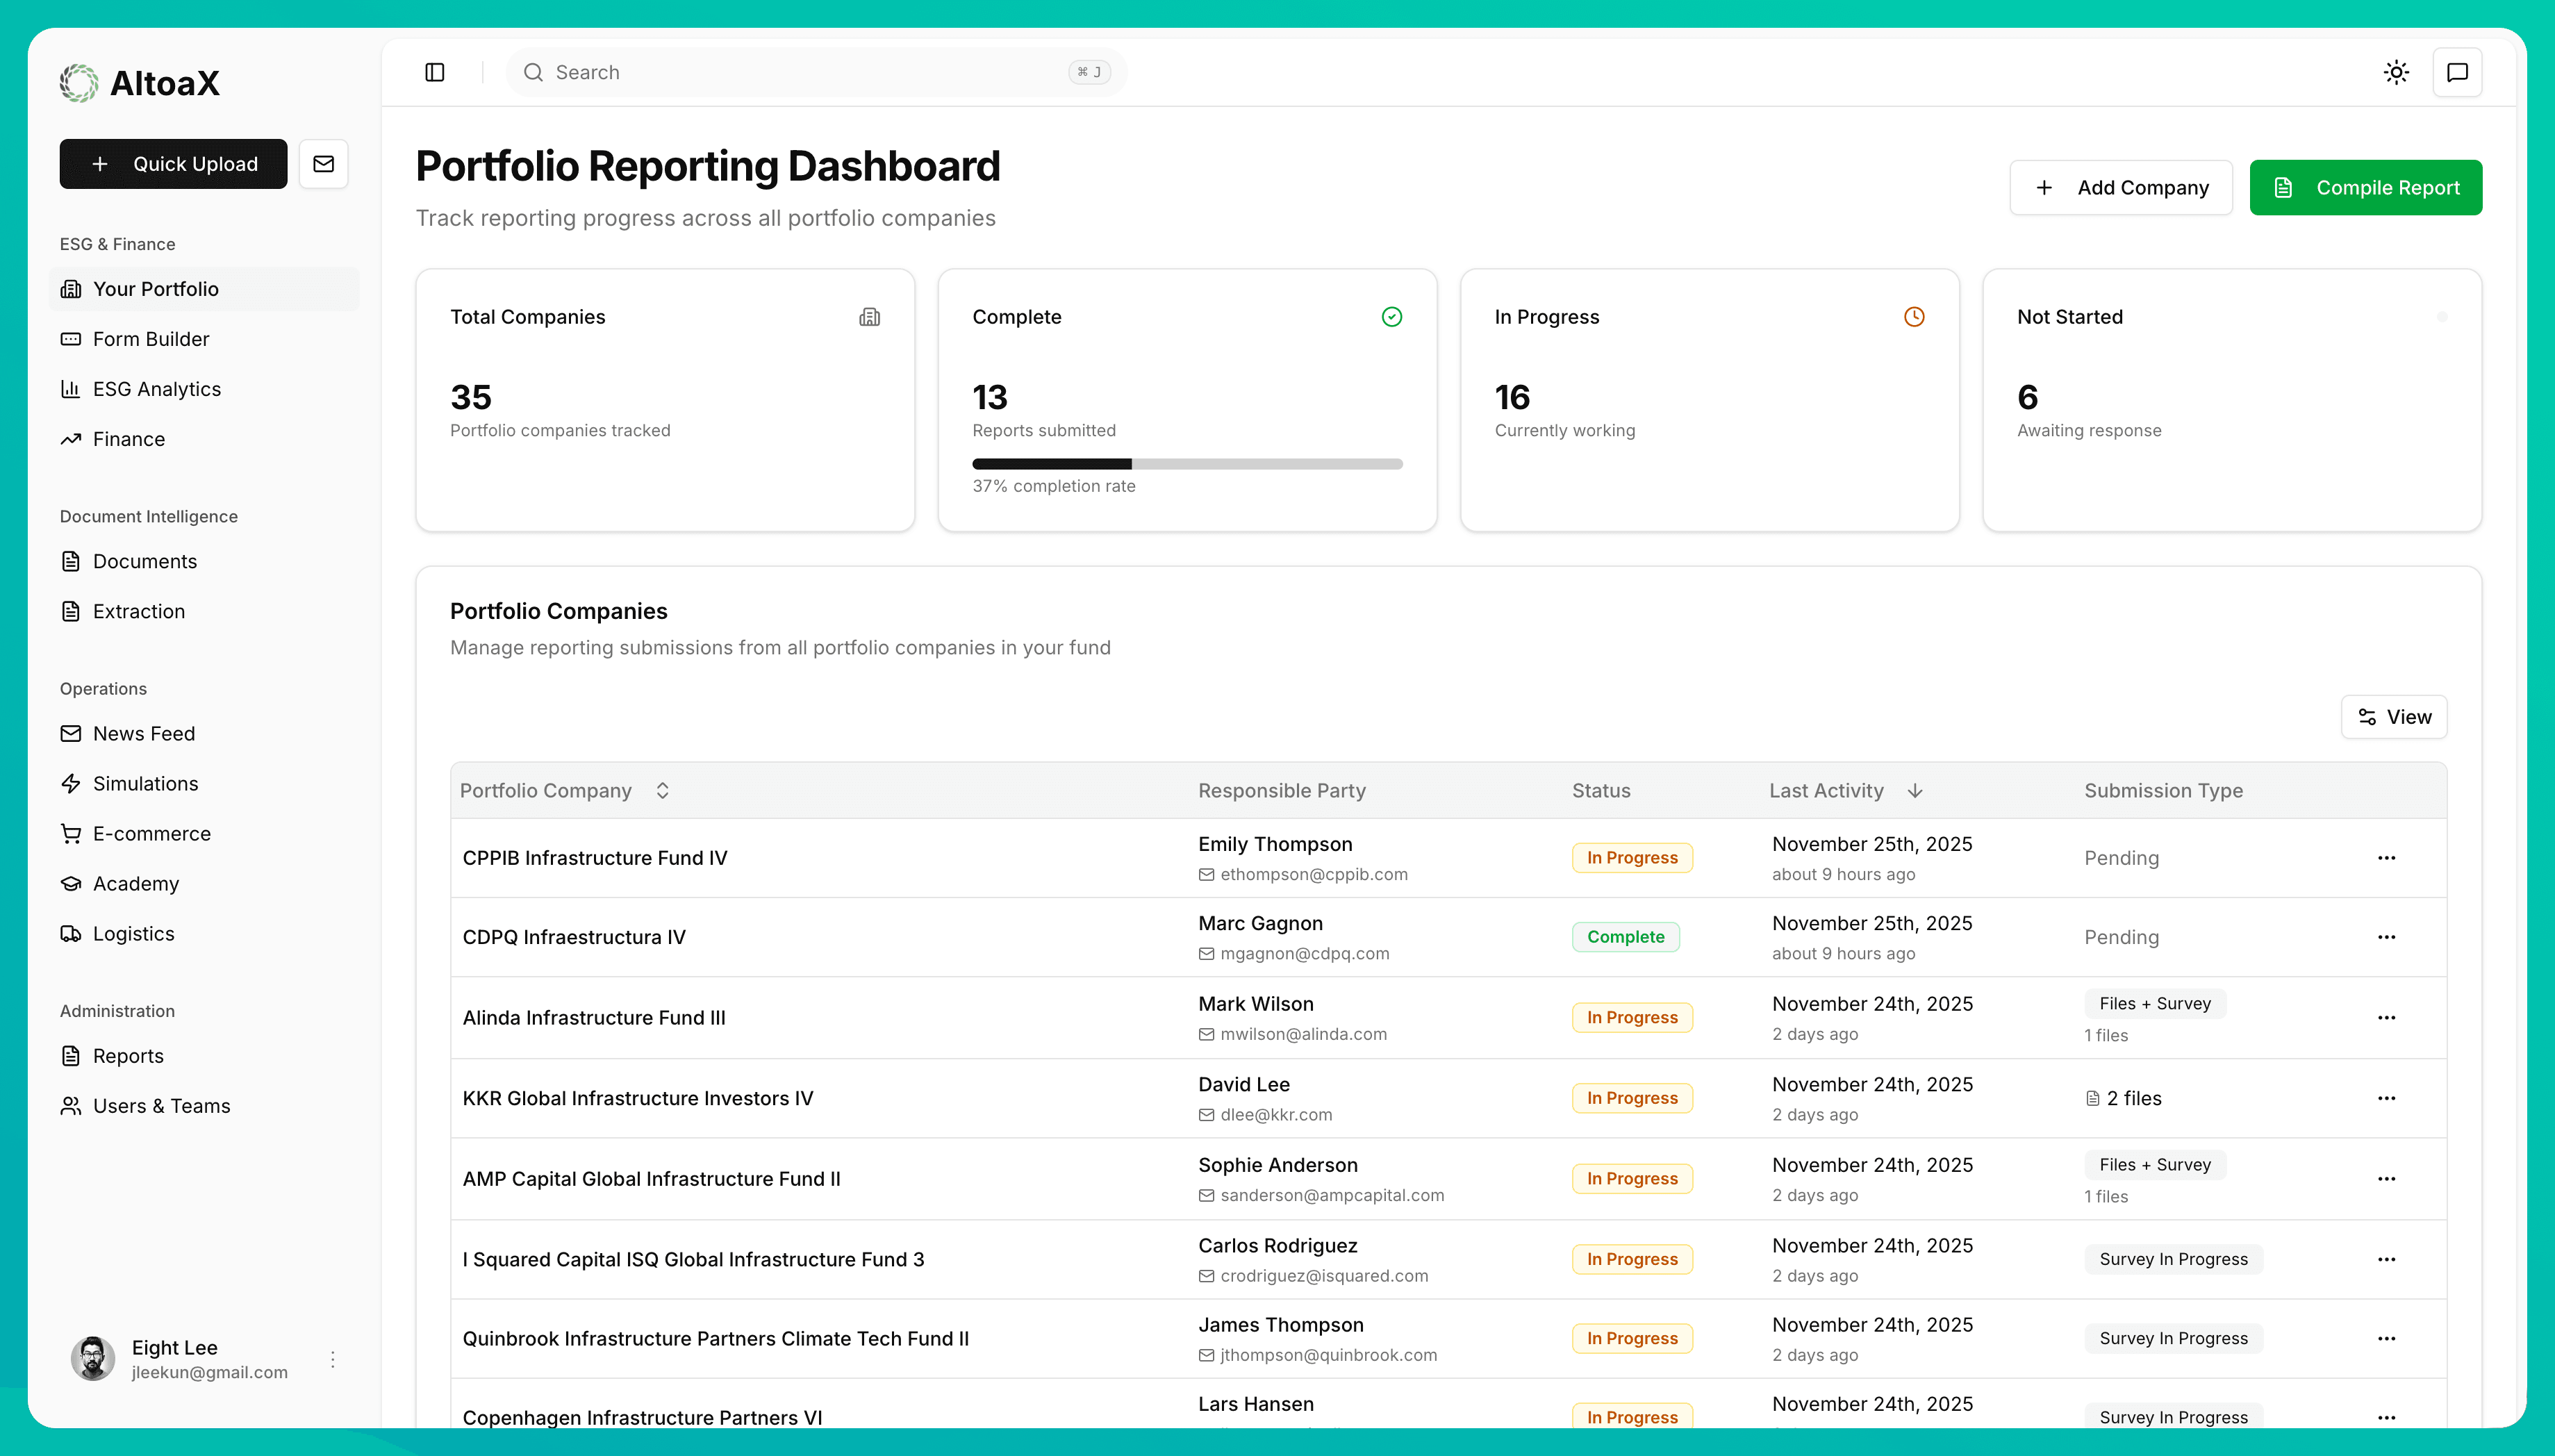Click the E-commerce cart icon
This screenshot has width=2555, height=1456.
coord(70,833)
